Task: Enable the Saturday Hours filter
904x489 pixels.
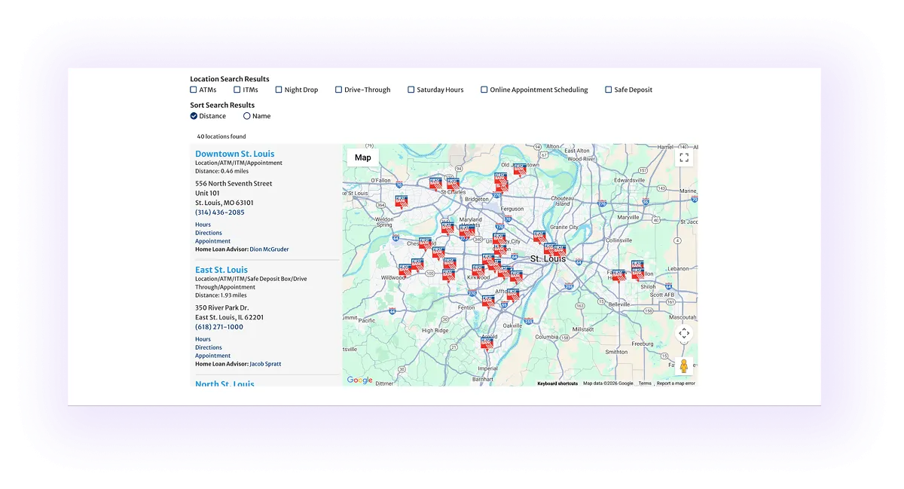Action: (410, 89)
